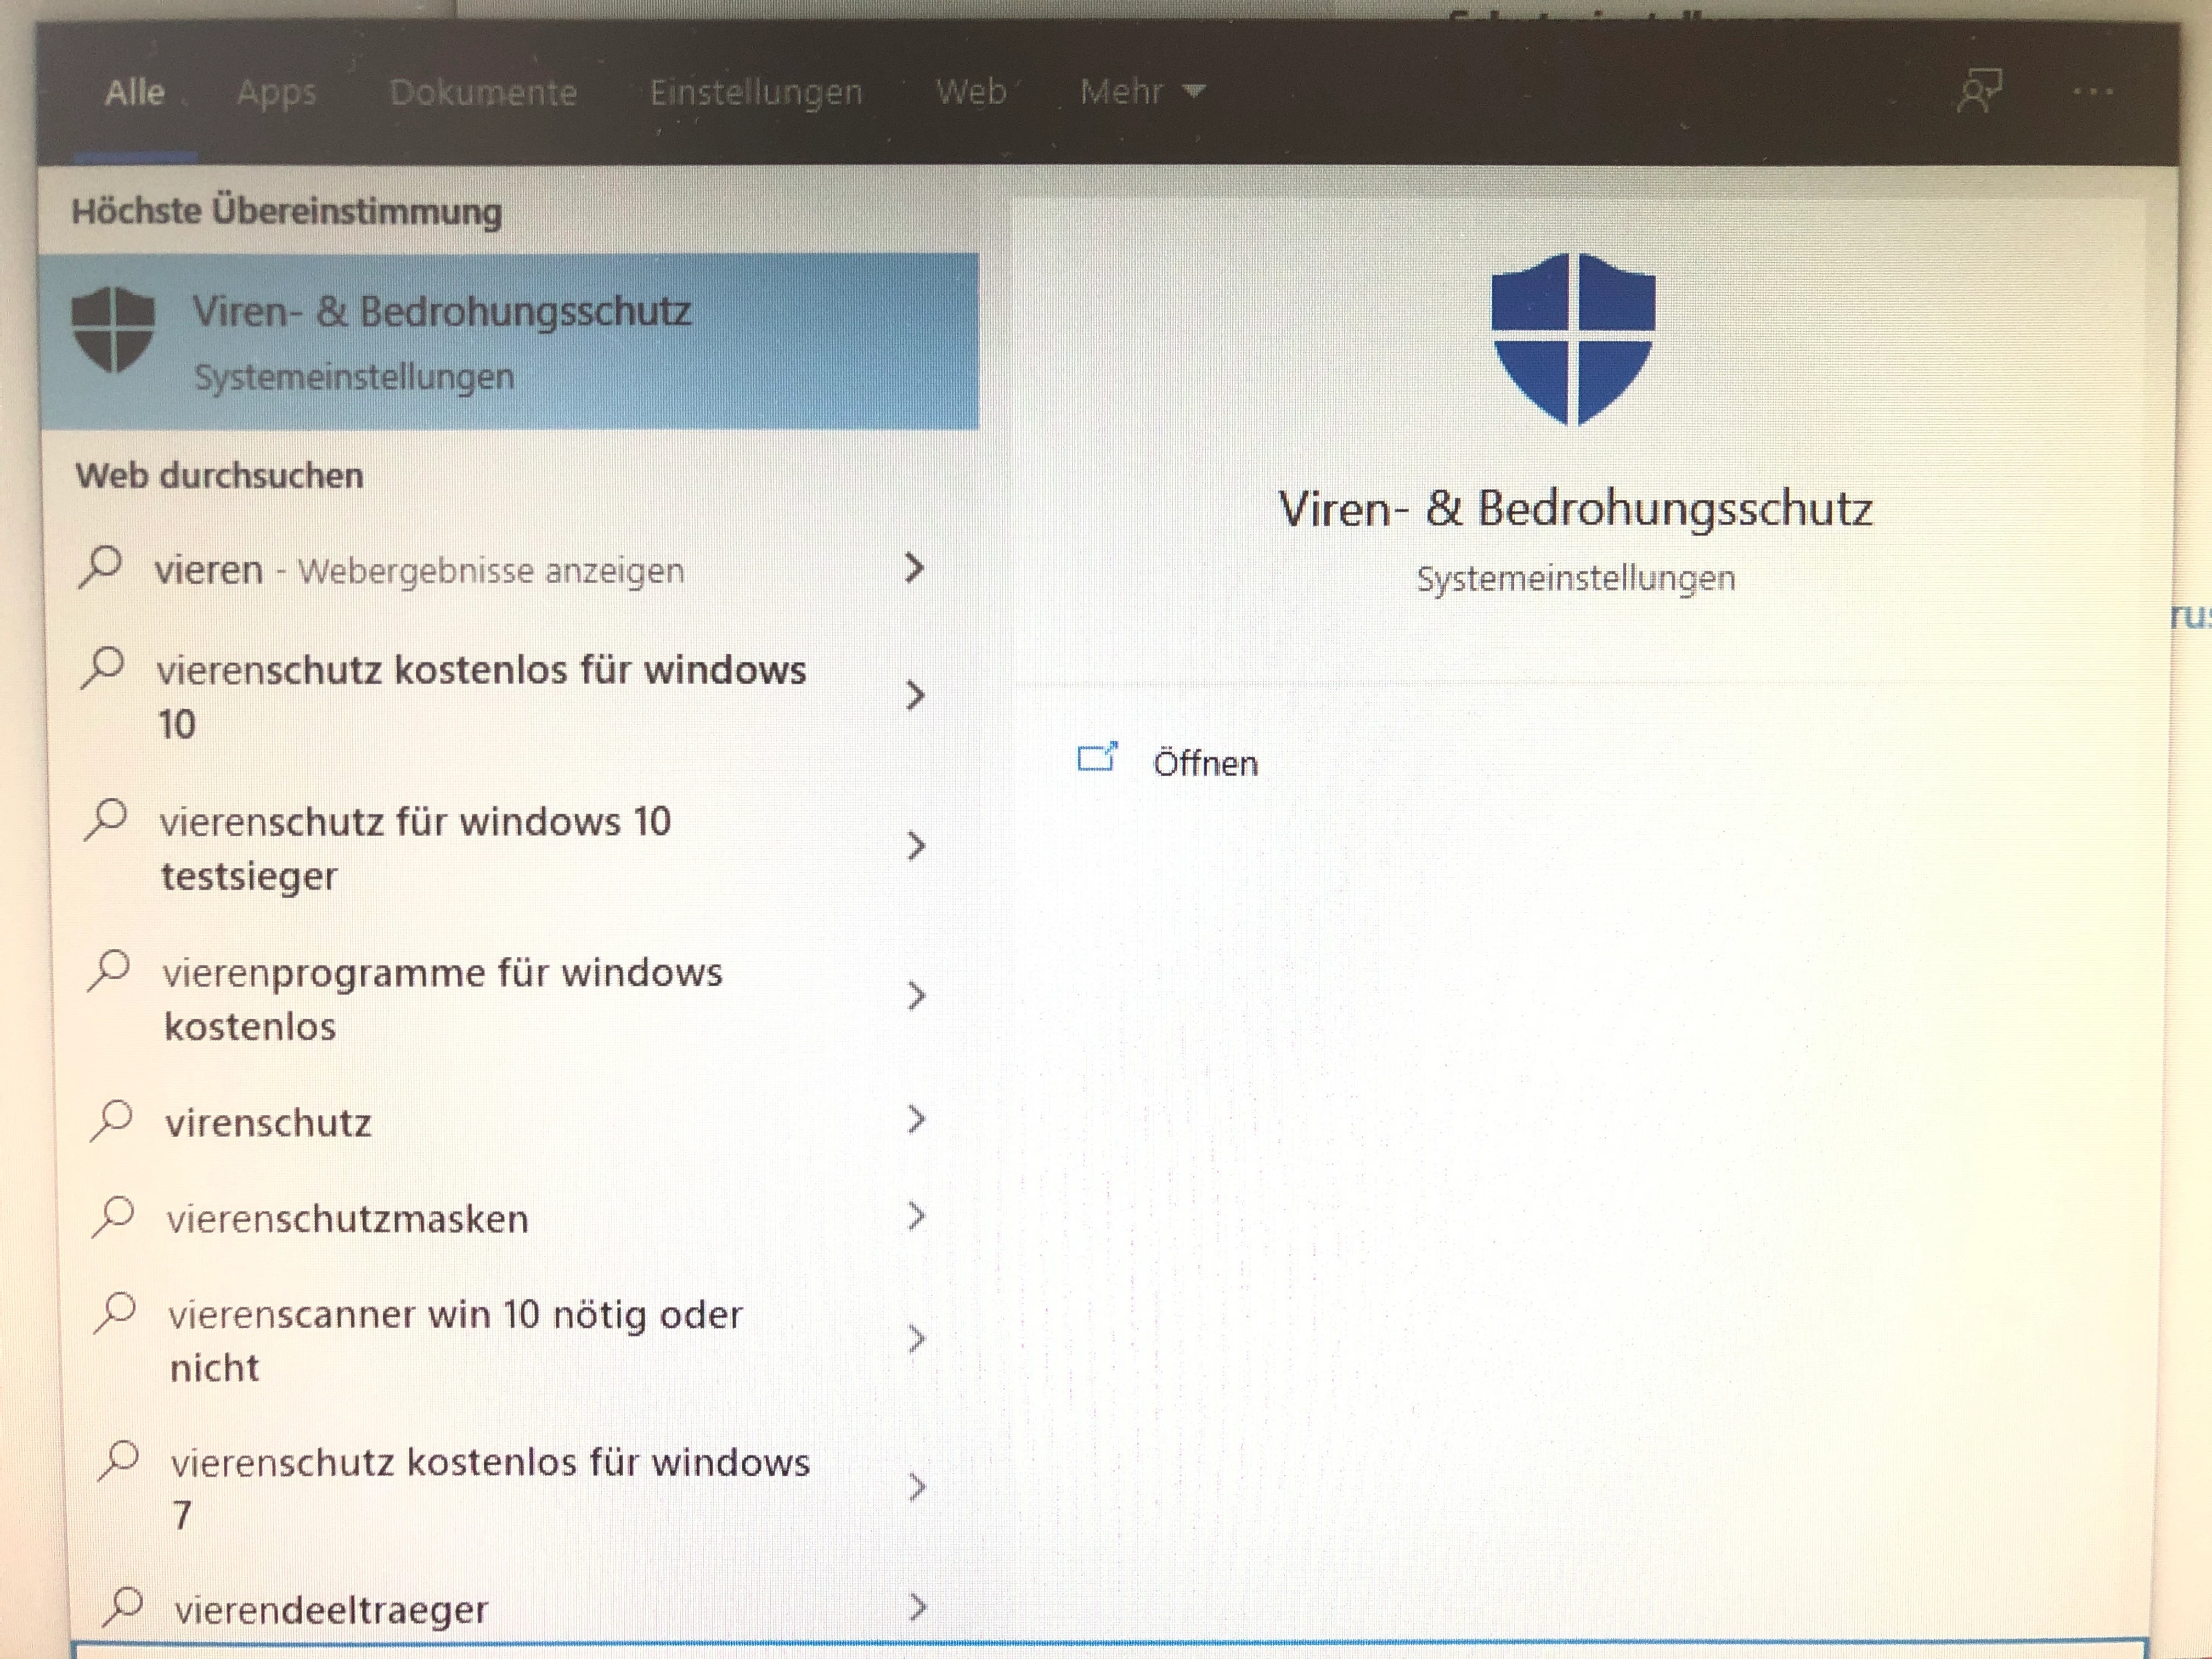Switch to the Dokumente tab
This screenshot has width=2212, height=1659.
(x=483, y=92)
